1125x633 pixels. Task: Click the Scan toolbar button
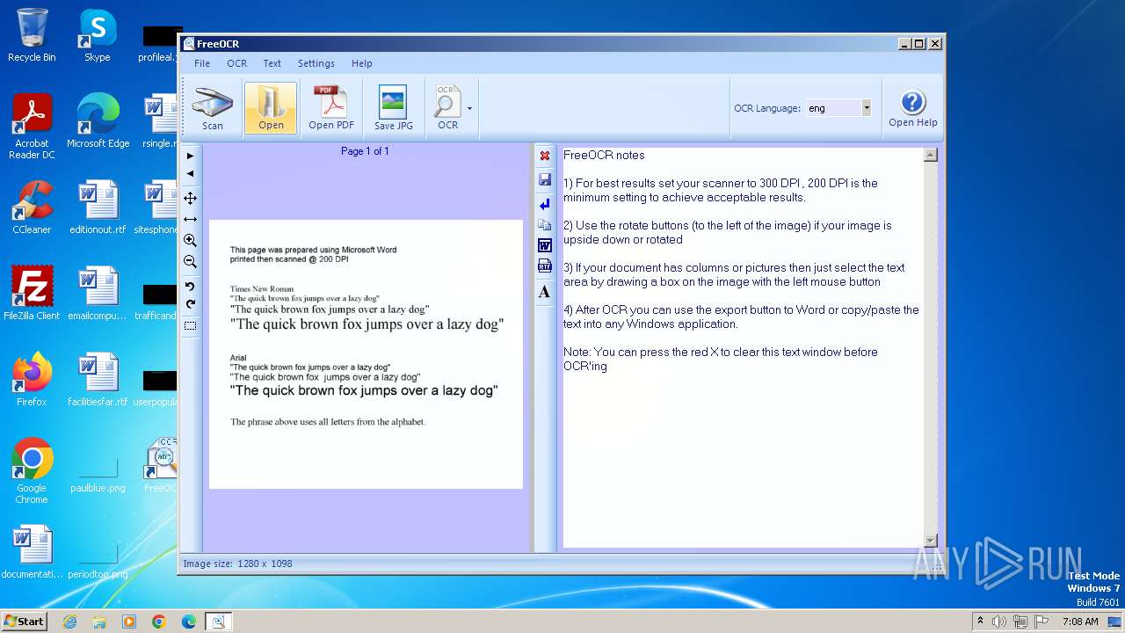pyautogui.click(x=213, y=108)
